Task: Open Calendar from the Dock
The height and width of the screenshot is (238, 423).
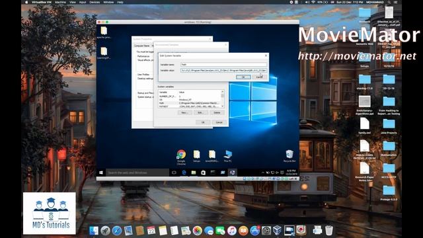Action: pyautogui.click(x=151, y=231)
